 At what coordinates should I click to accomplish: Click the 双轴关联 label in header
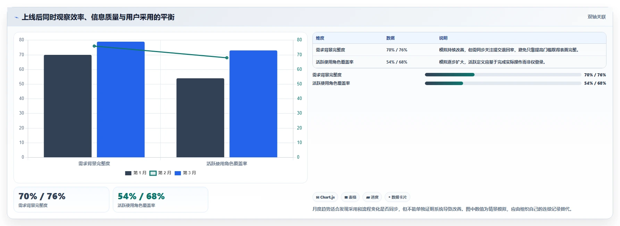click(596, 17)
